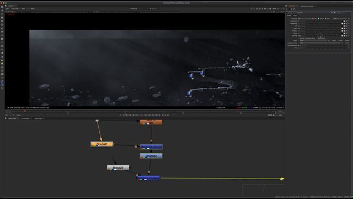Open the blackpoint color swatch
Viewport: 353px width, 199px height.
(x=342, y=21)
